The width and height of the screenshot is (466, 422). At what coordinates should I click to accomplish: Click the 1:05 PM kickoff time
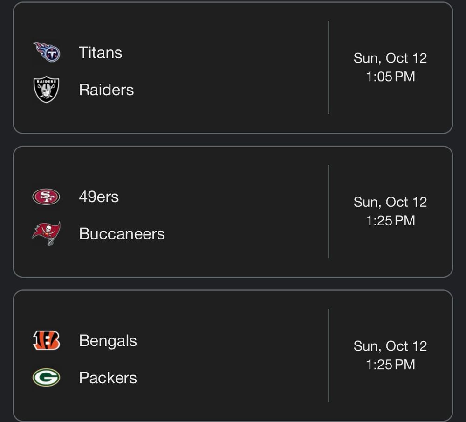[390, 77]
